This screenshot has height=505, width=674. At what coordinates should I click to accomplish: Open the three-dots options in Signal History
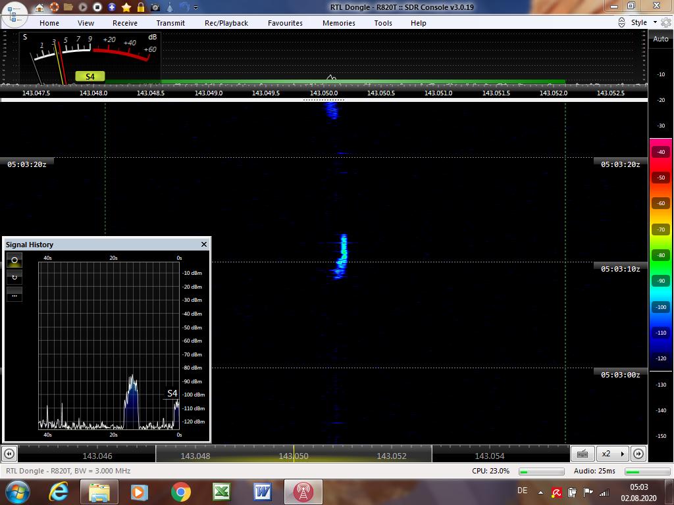point(14,295)
